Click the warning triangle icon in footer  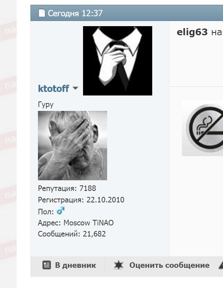(221, 265)
